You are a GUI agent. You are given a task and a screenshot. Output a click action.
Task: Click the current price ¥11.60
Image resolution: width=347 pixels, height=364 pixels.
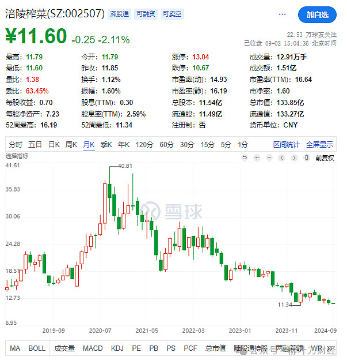pyautogui.click(x=36, y=36)
